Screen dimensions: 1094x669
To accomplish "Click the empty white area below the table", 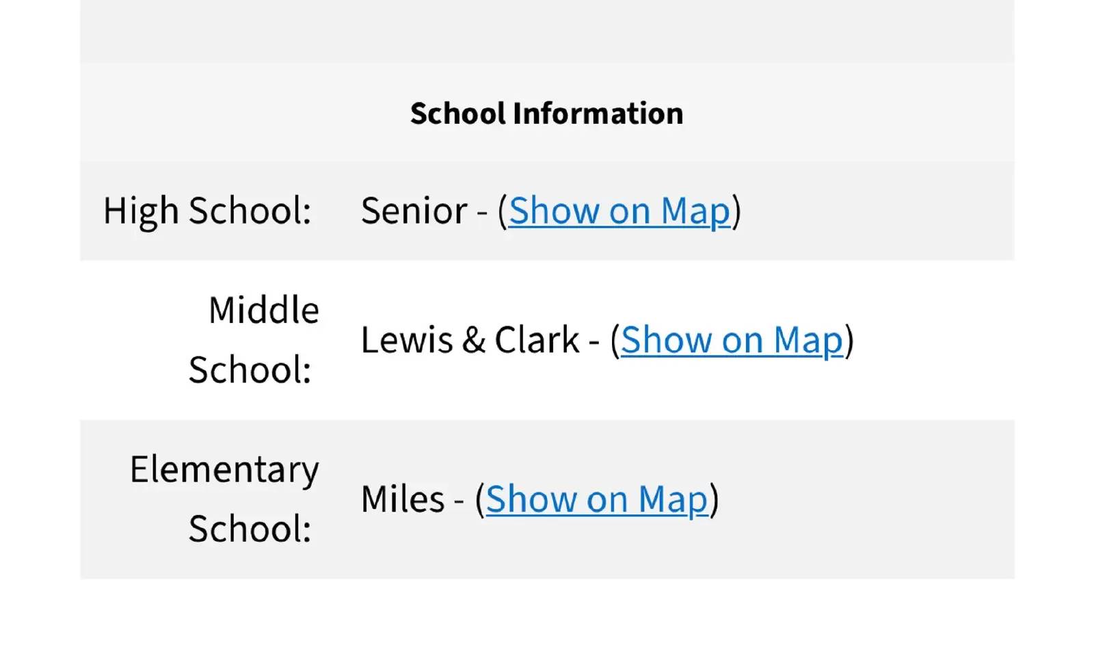I will point(546,622).
